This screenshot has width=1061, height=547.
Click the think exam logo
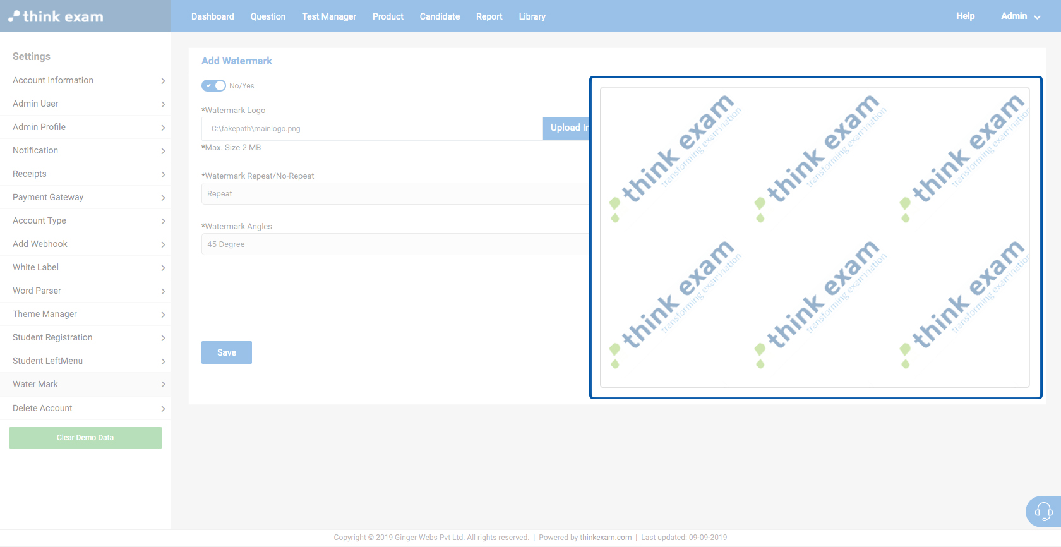(56, 16)
